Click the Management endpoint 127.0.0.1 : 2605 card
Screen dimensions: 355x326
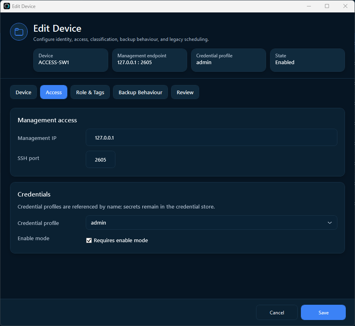149,60
